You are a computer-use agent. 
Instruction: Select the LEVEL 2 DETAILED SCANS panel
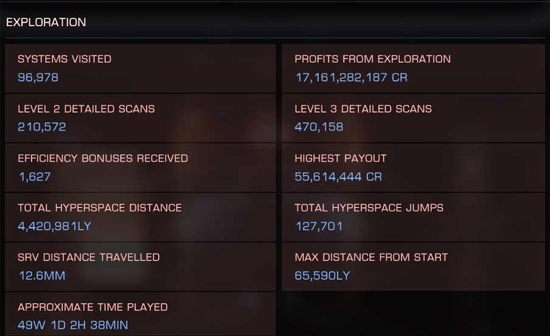pos(141,118)
